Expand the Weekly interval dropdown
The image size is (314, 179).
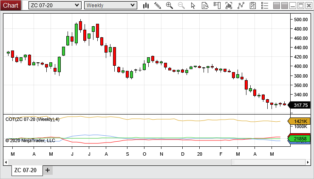(x=110, y=5)
